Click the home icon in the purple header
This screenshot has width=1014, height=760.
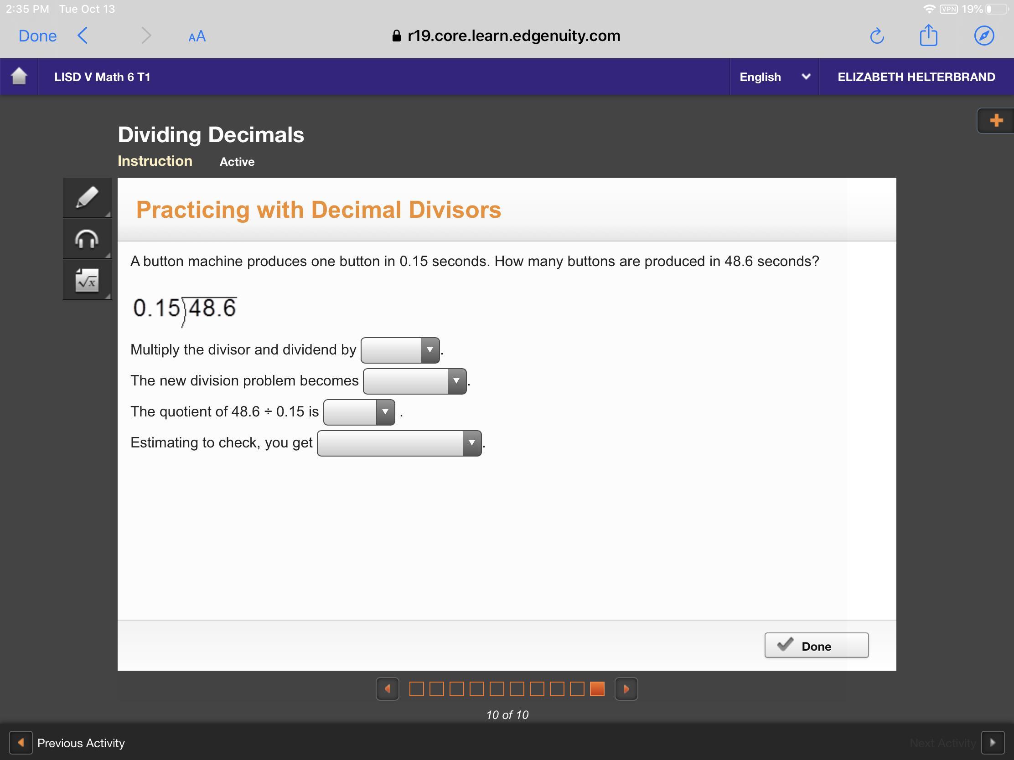19,77
